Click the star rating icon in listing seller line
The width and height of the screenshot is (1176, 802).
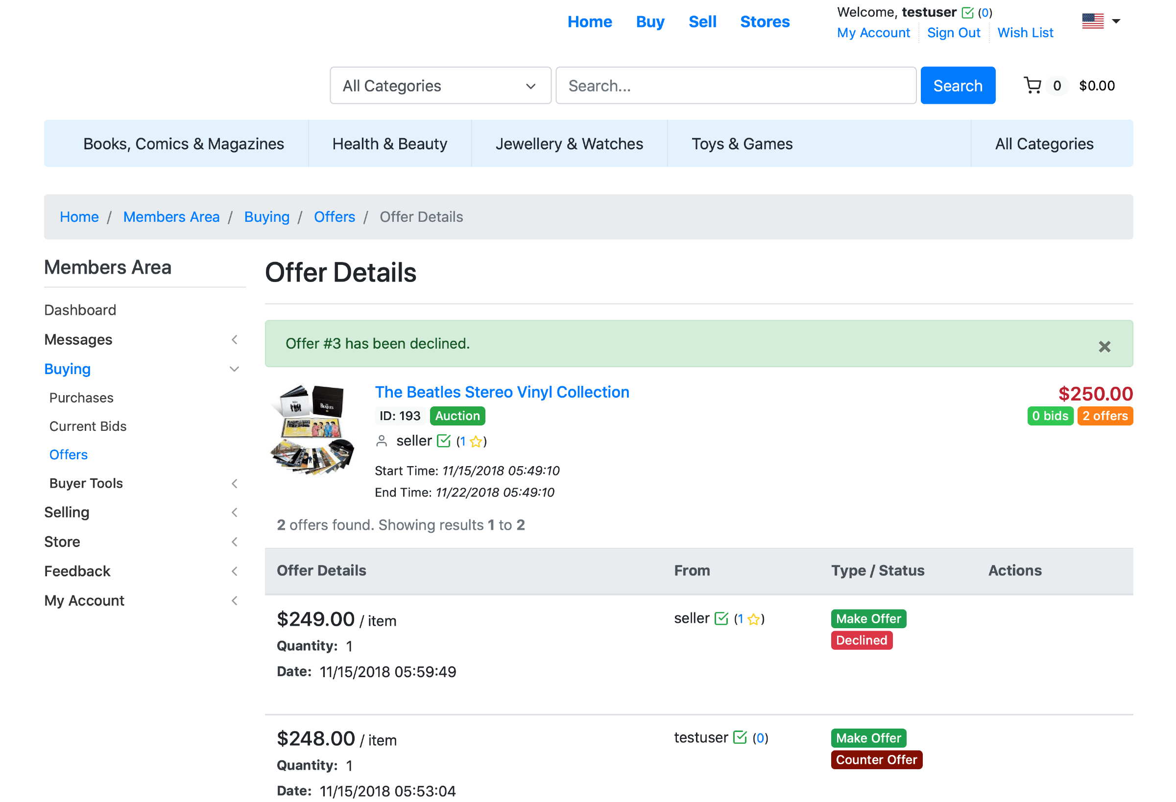[476, 442]
